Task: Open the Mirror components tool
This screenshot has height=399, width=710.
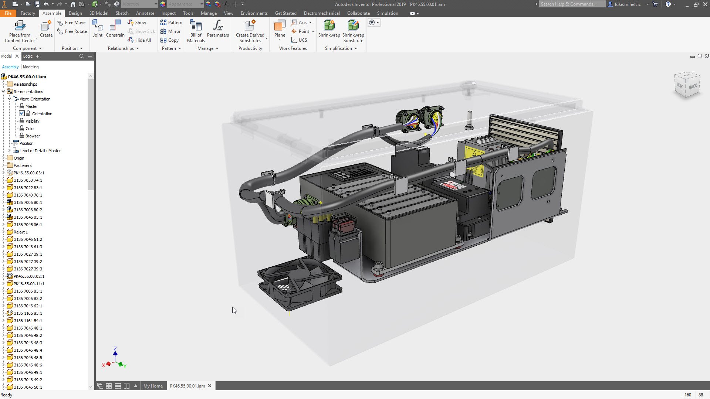Action: tap(170, 31)
